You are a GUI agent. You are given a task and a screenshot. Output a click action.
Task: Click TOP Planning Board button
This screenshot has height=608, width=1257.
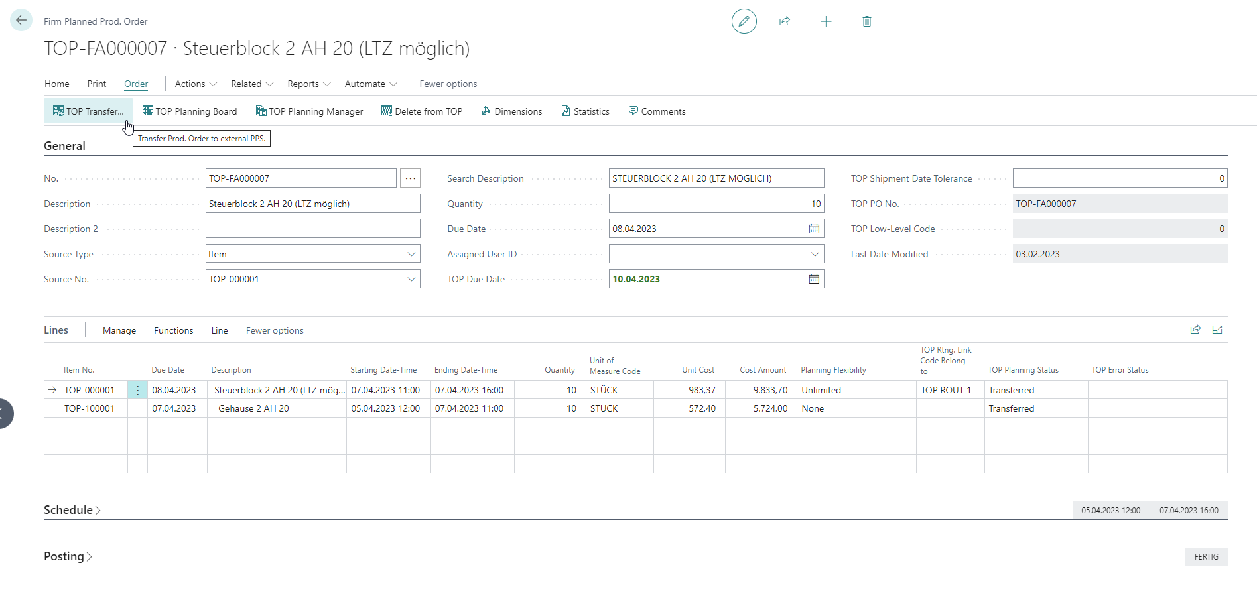[x=190, y=111]
